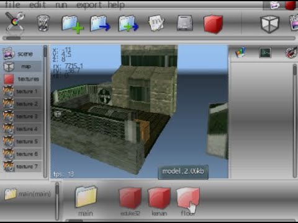The width and height of the screenshot is (298, 223).
Task: Click the scene list vertical scrollbar
Action: (x=45, y=111)
